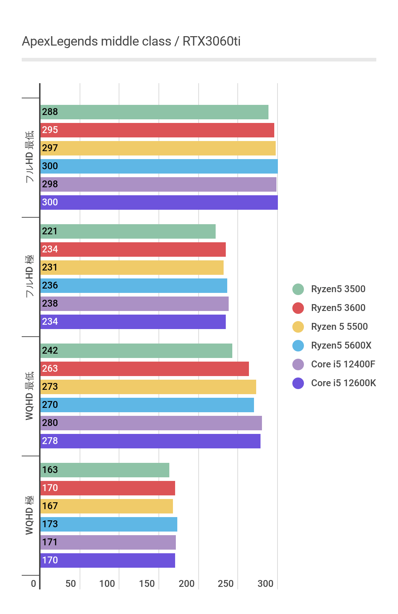Select the yellow bar labeled 297
Viewport: 398px width, 614px height.
click(x=158, y=148)
